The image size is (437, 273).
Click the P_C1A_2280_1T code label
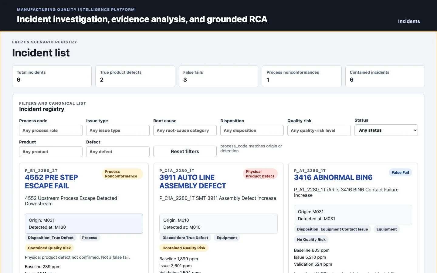coord(177,171)
